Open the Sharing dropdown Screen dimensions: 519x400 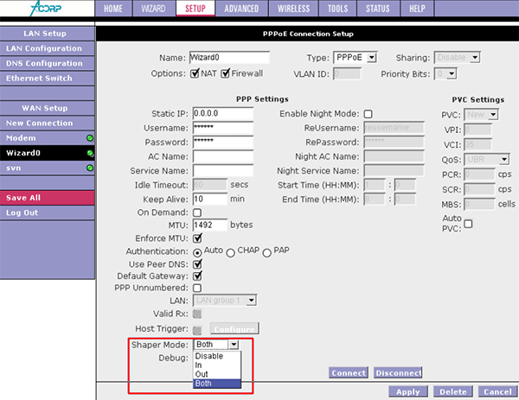click(x=457, y=58)
